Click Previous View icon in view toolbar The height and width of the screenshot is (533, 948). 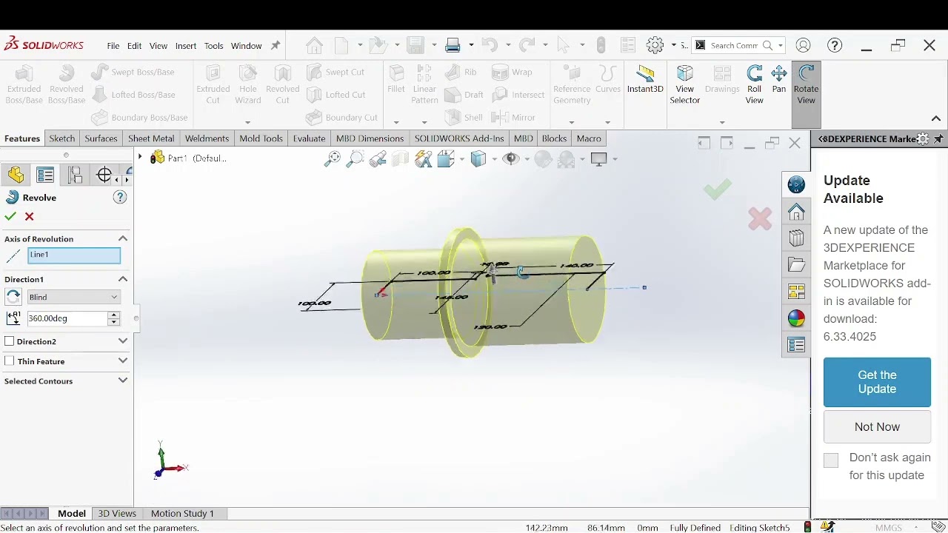(378, 158)
